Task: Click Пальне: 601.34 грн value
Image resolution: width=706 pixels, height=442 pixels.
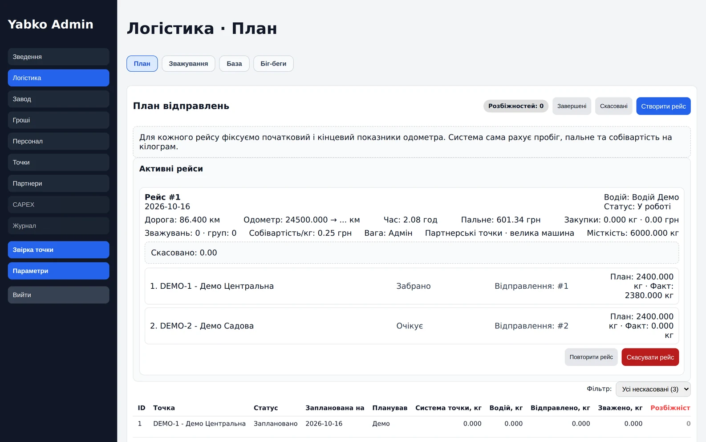Action: (x=501, y=220)
